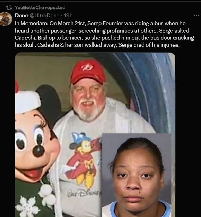Open the attached photo of man in red cap
Viewport: 201px width, 217px height.
coord(95,134)
